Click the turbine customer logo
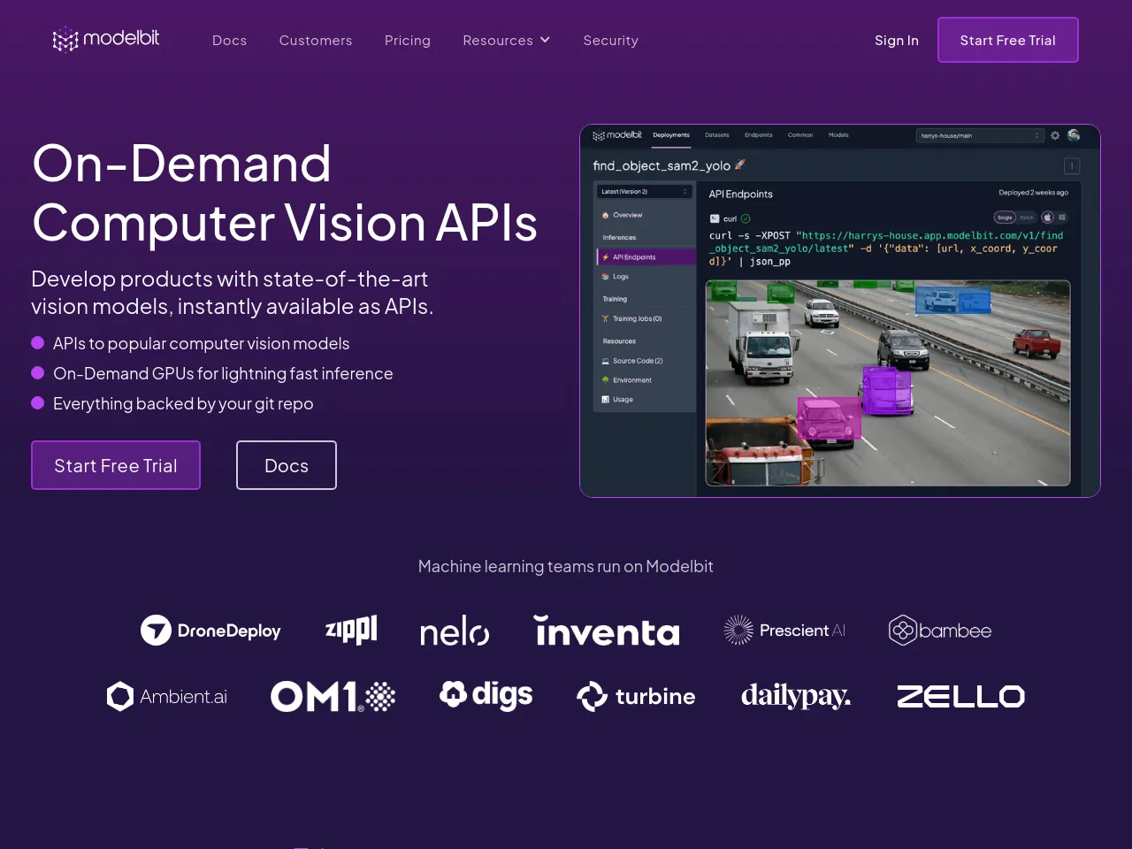Screen dimensions: 1132x849 pos(636,697)
